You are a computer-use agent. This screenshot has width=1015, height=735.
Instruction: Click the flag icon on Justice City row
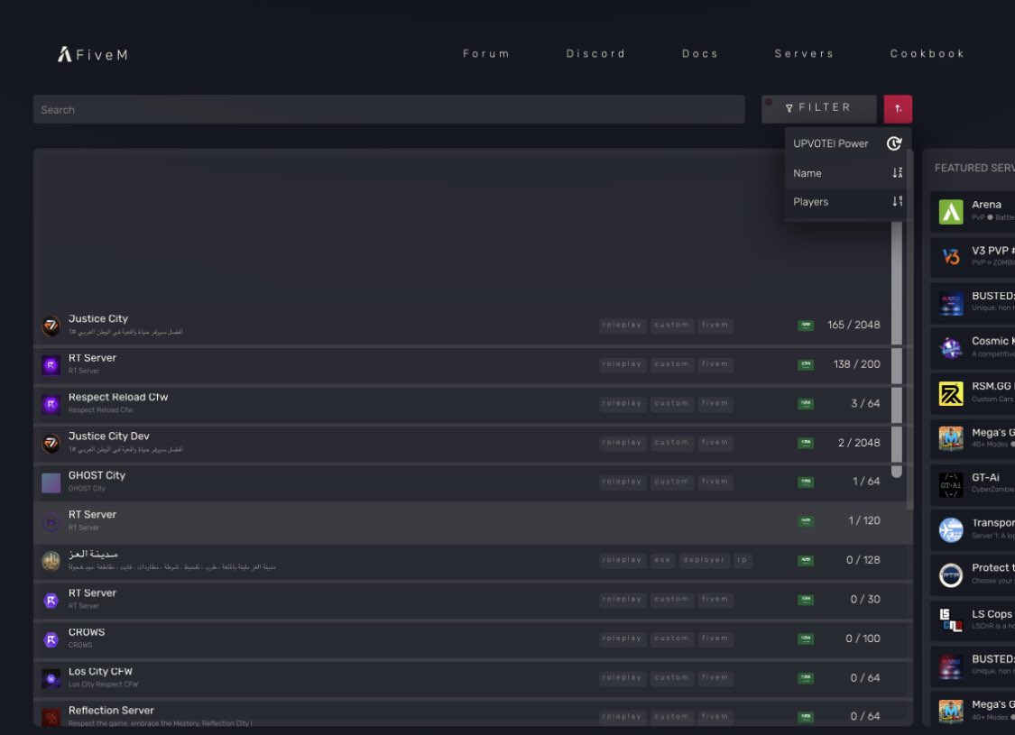click(x=806, y=326)
